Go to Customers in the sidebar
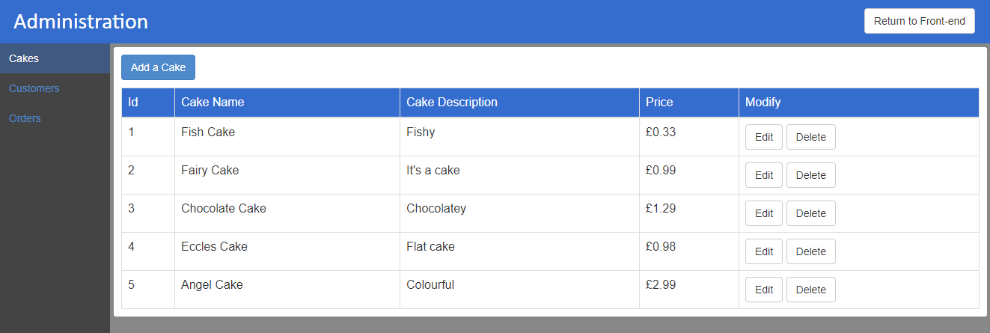Screen dimensions: 990x333 tap(34, 88)
